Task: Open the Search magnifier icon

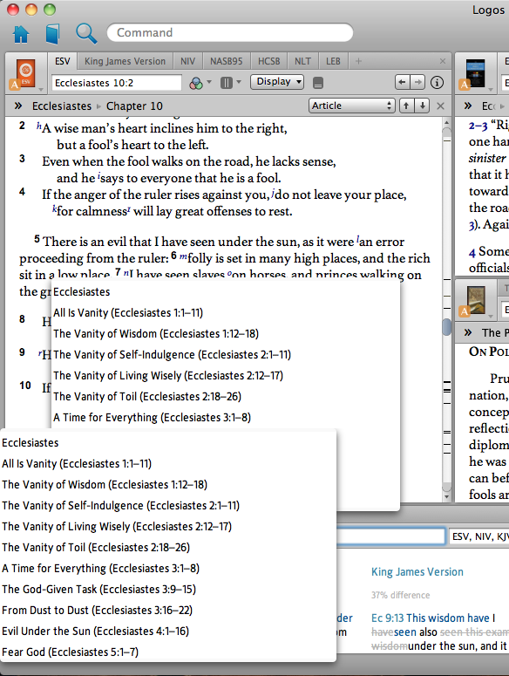Action: coord(86,34)
